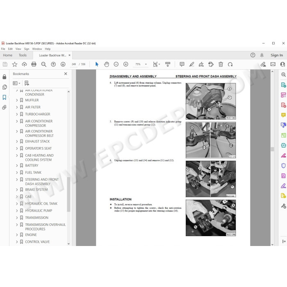Open page thumbnails panel
This screenshot has height=287, width=287.
[5, 87]
